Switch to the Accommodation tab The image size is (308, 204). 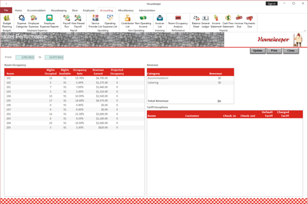36,10
